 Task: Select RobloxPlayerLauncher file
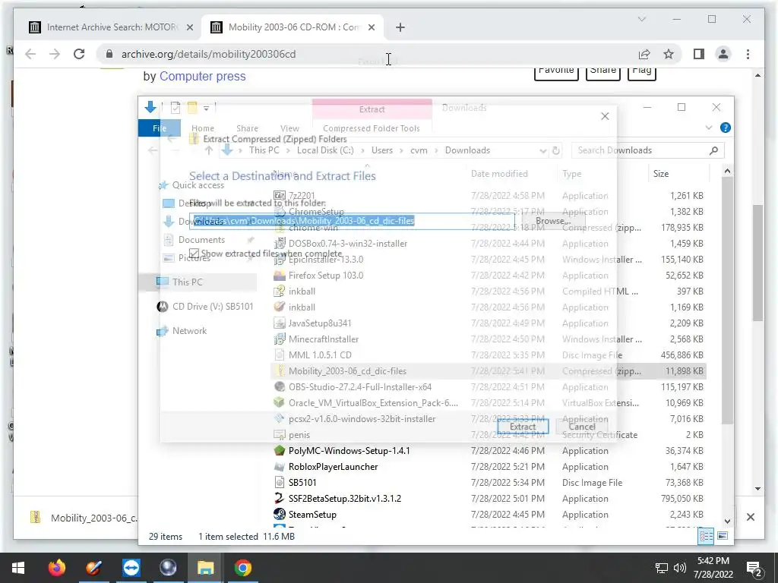tap(333, 467)
